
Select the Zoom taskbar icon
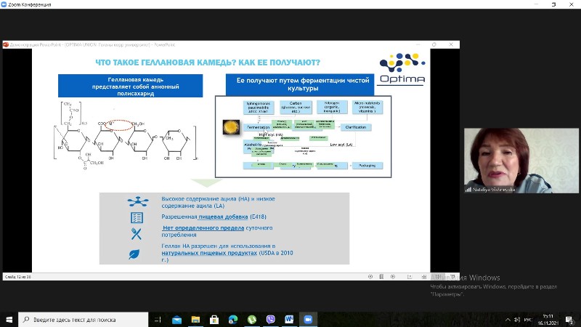[x=308, y=320]
